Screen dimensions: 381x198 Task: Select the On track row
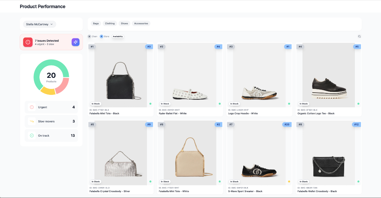click(51, 135)
